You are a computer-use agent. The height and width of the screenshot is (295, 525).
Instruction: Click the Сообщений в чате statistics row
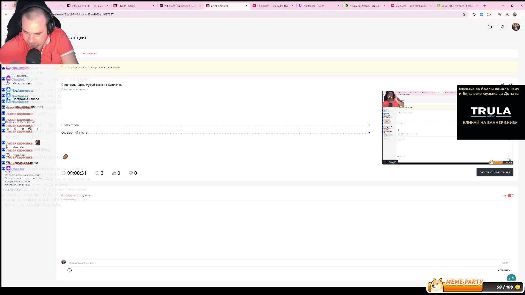pyautogui.click(x=215, y=132)
